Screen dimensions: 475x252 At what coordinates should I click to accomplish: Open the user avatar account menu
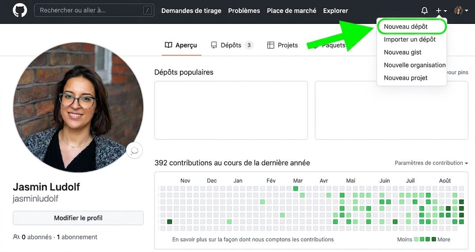point(461,11)
